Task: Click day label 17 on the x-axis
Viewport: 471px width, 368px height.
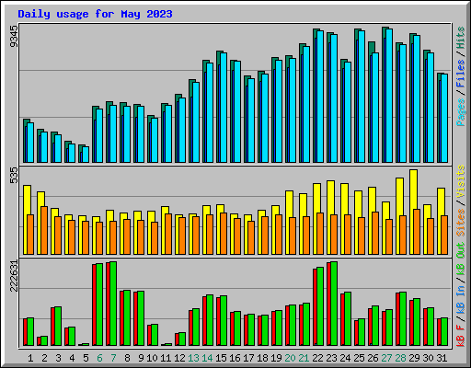Action: (248, 358)
